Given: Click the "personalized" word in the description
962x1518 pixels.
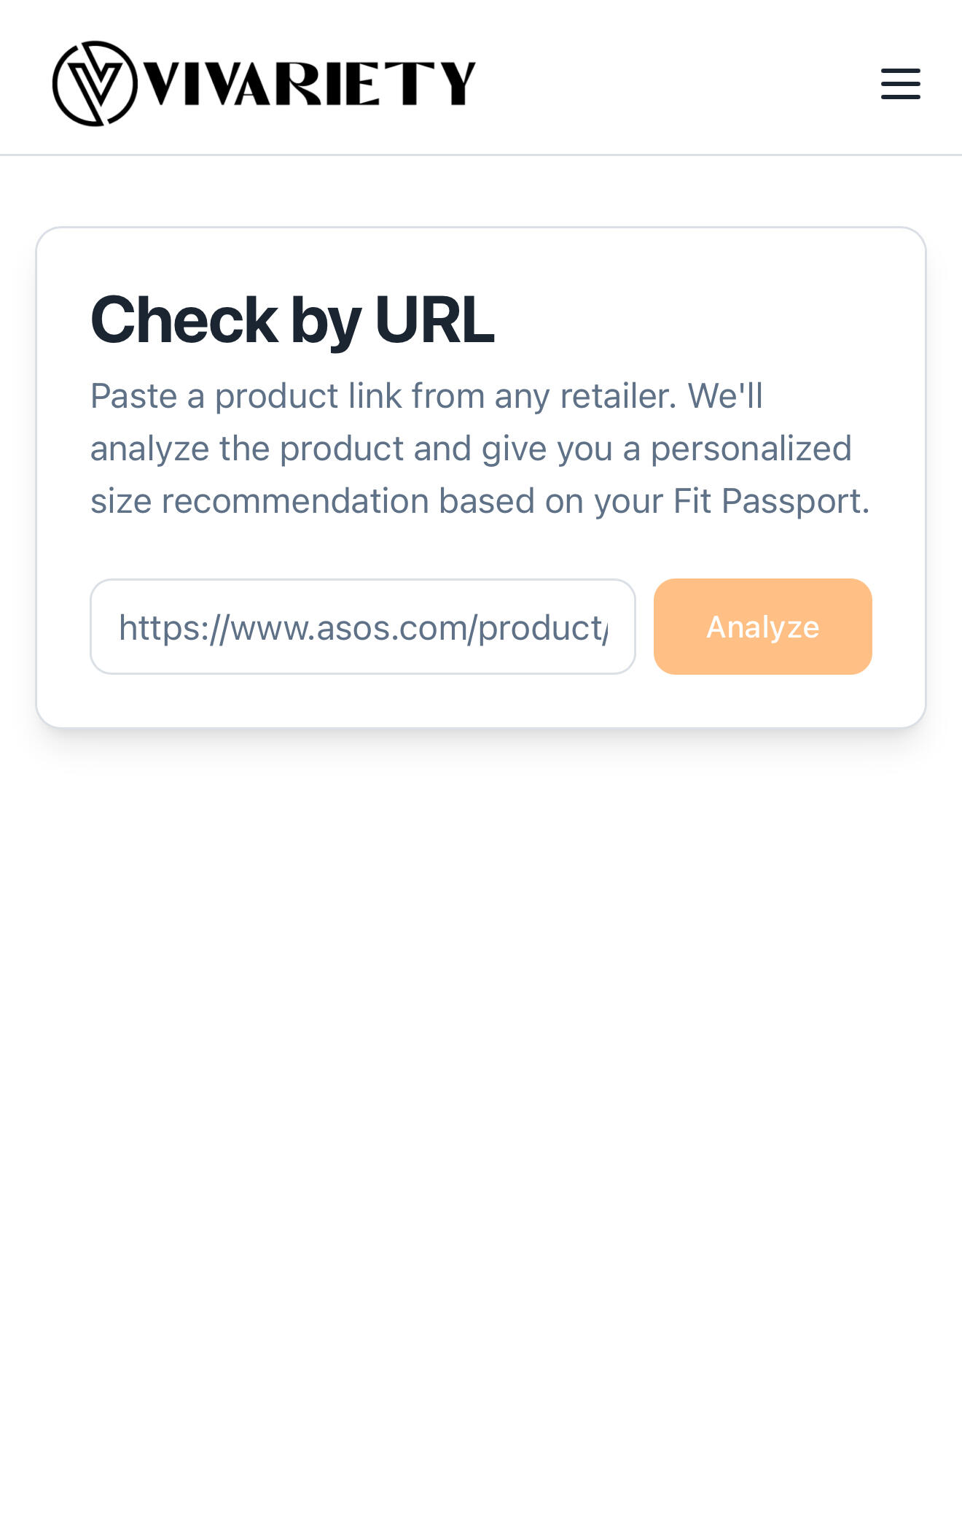Looking at the screenshot, I should coord(751,449).
